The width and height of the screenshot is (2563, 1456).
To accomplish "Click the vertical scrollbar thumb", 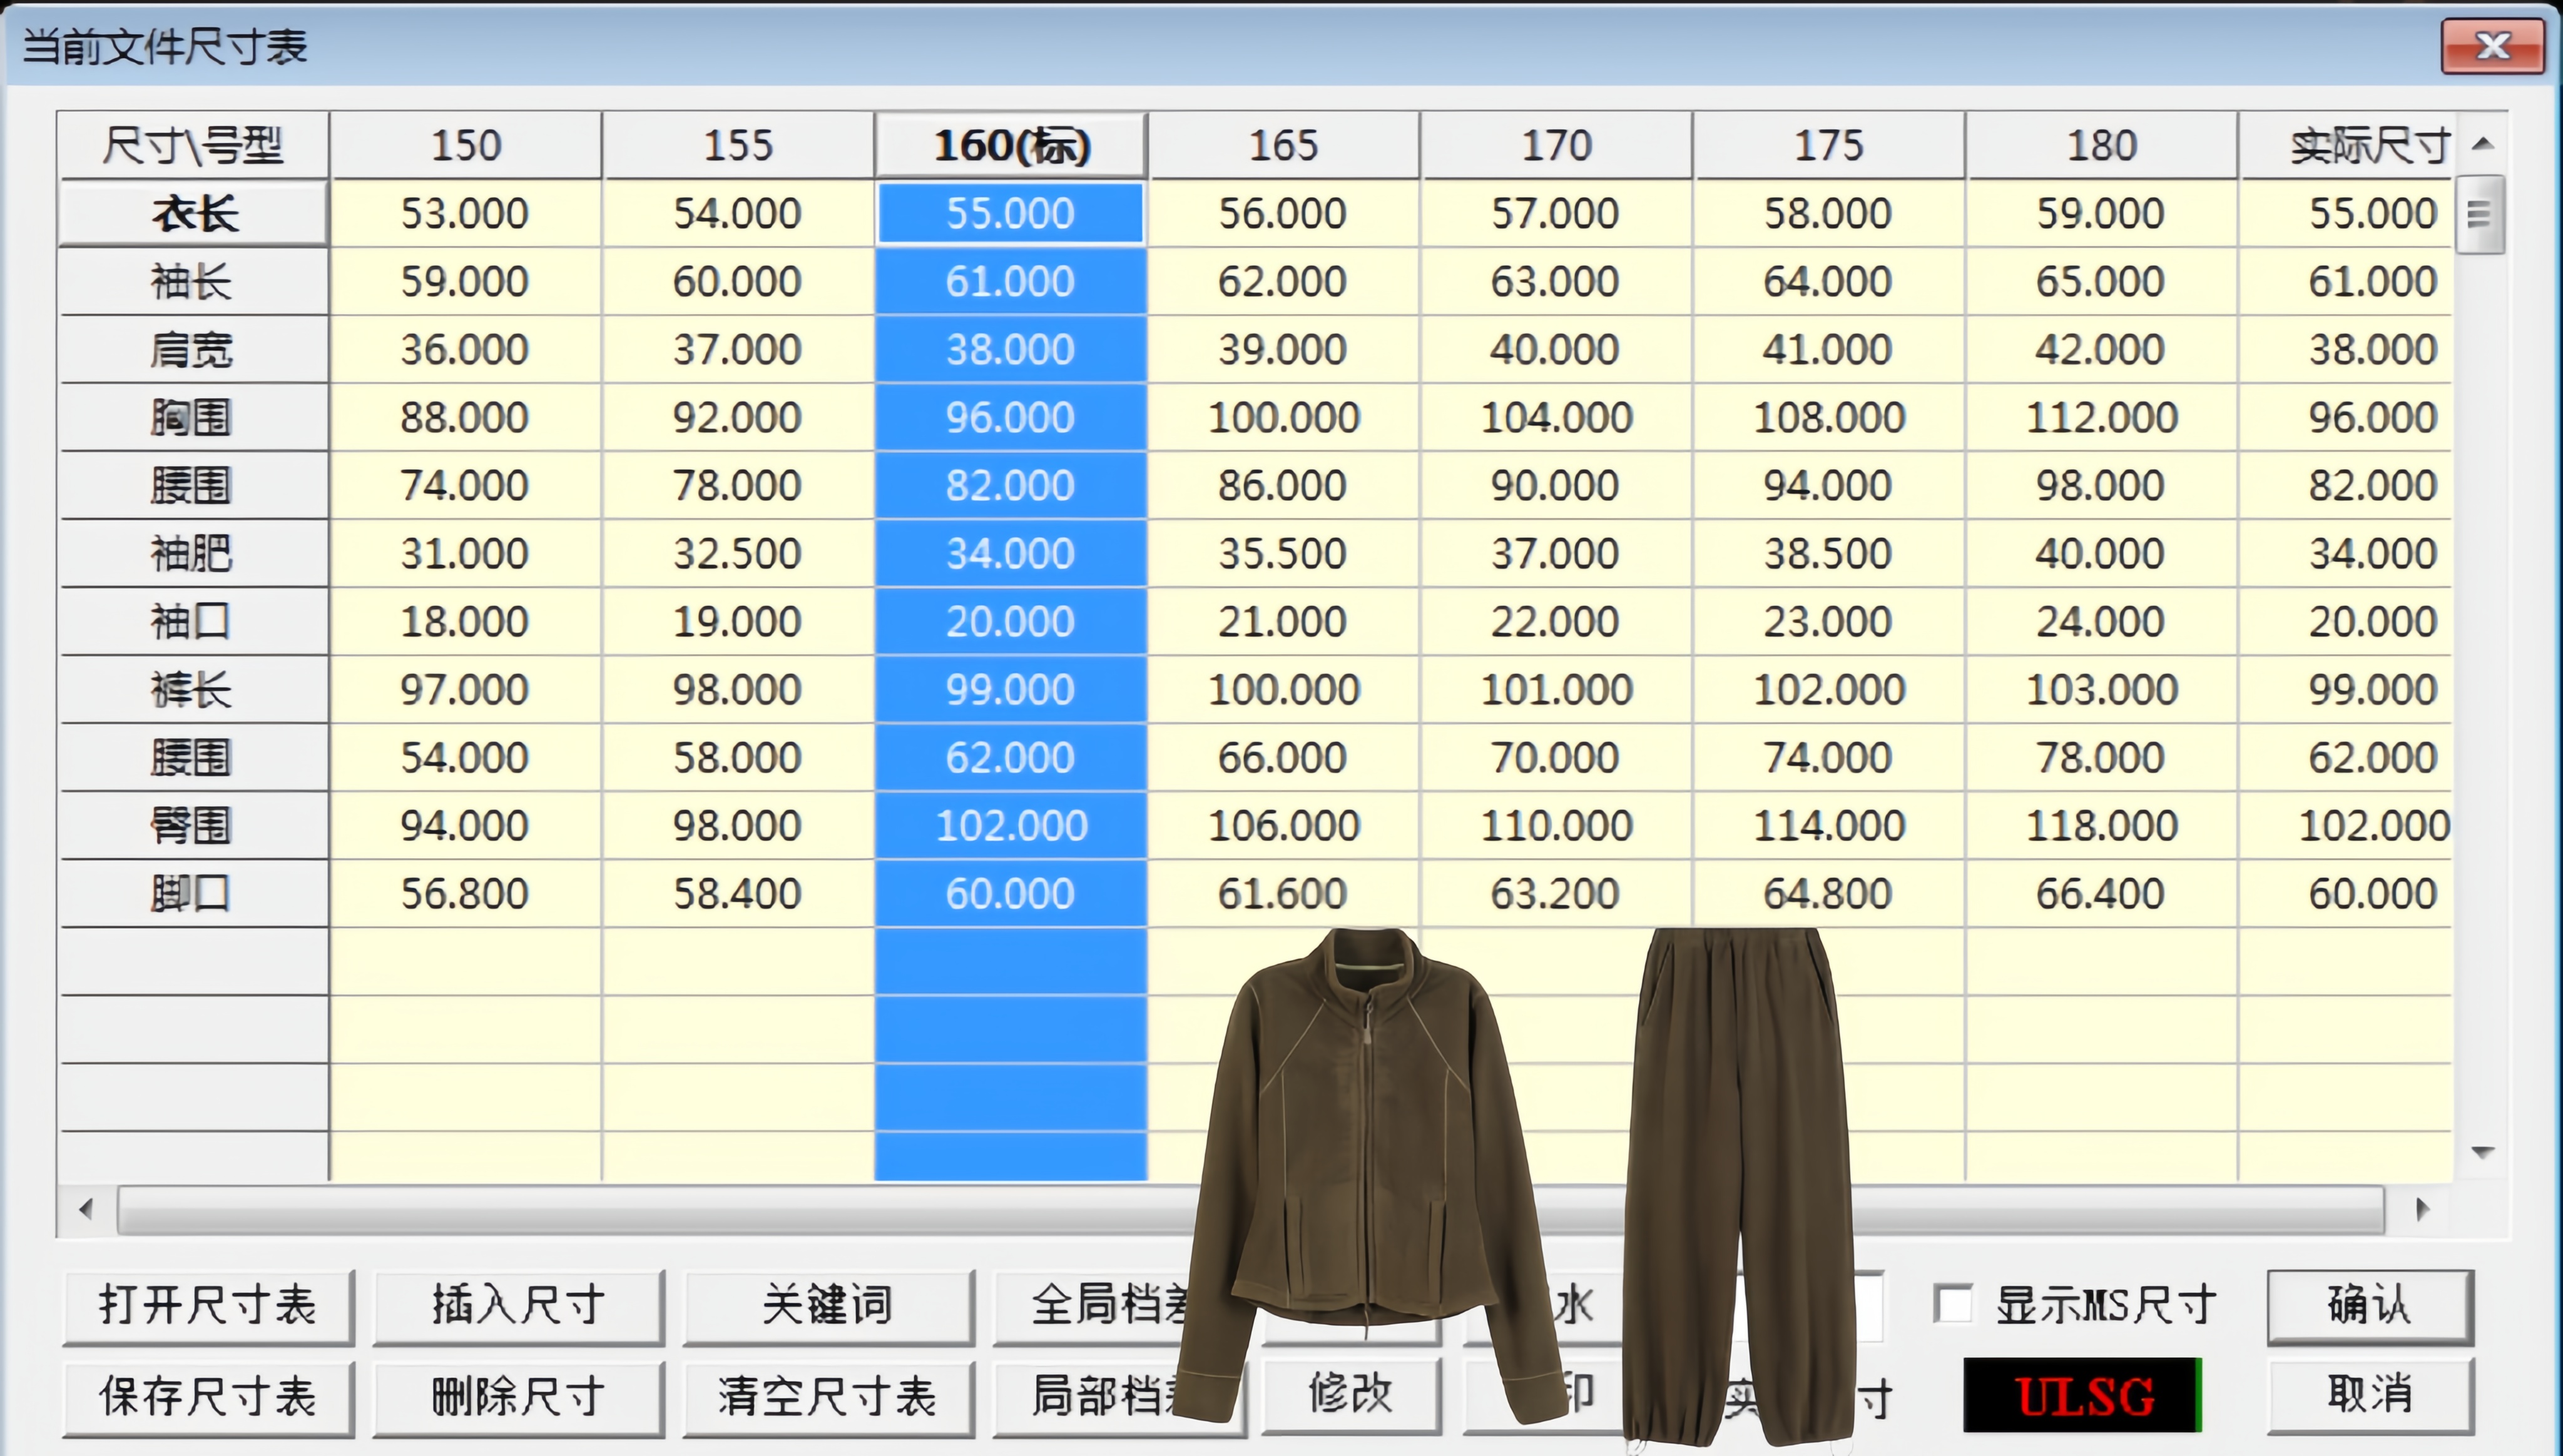I will click(2479, 214).
